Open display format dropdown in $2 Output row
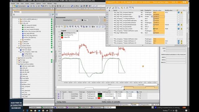This screenshot has width=199, height=112. pyautogui.click(x=96, y=98)
